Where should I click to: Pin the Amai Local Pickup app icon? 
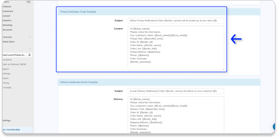click(x=29, y=55)
